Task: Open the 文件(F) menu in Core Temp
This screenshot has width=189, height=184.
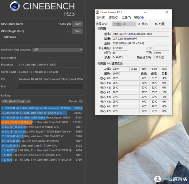Action: tap(101, 17)
